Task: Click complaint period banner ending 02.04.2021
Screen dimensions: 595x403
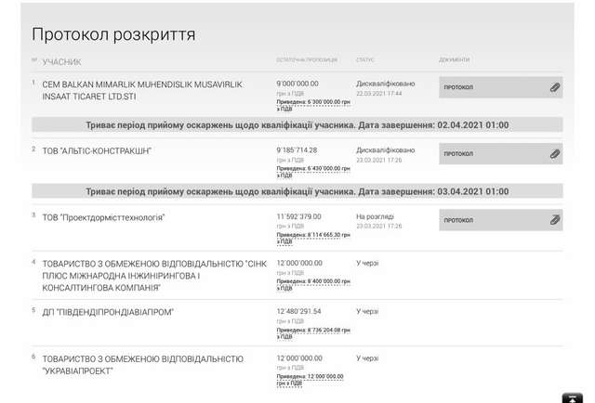Action: point(297,124)
